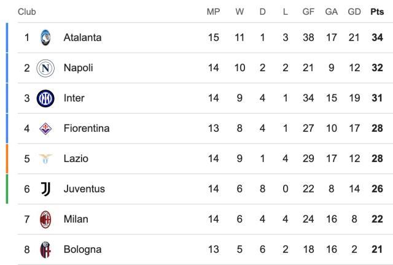
Task: Click the Club column header
Action: 26,12
